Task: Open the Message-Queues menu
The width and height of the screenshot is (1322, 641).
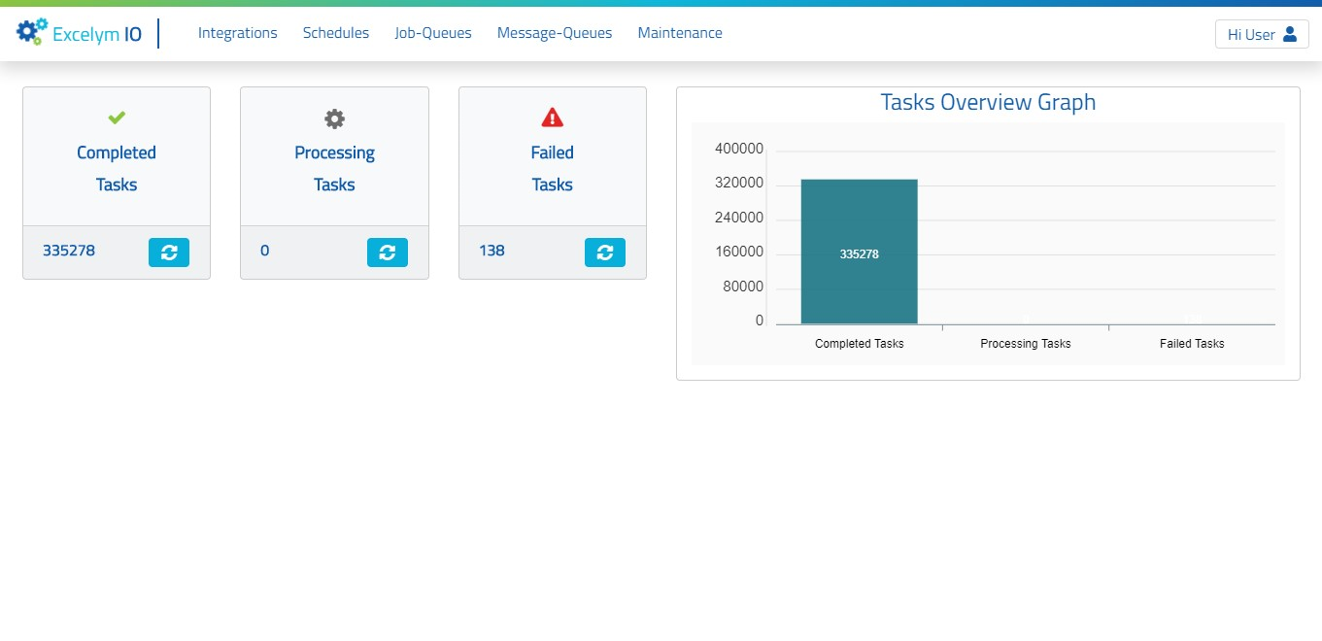Action: click(x=555, y=33)
